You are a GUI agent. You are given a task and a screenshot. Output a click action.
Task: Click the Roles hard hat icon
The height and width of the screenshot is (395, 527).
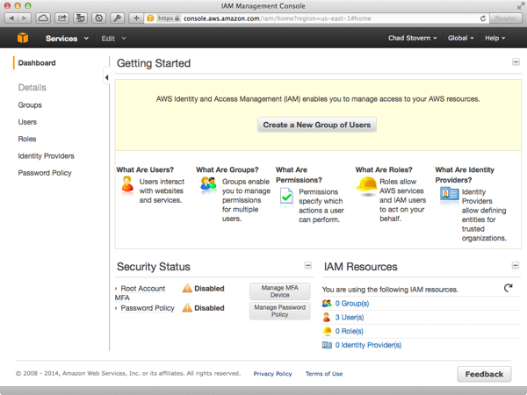pyautogui.click(x=366, y=186)
